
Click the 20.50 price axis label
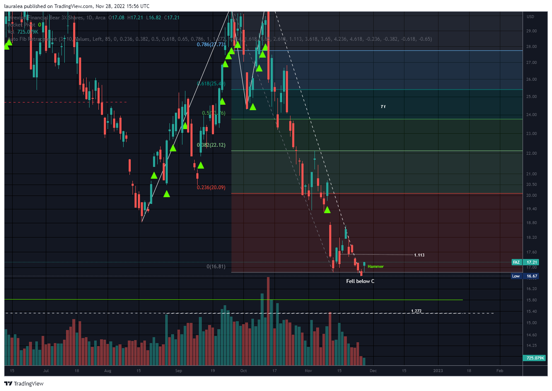coord(531,185)
